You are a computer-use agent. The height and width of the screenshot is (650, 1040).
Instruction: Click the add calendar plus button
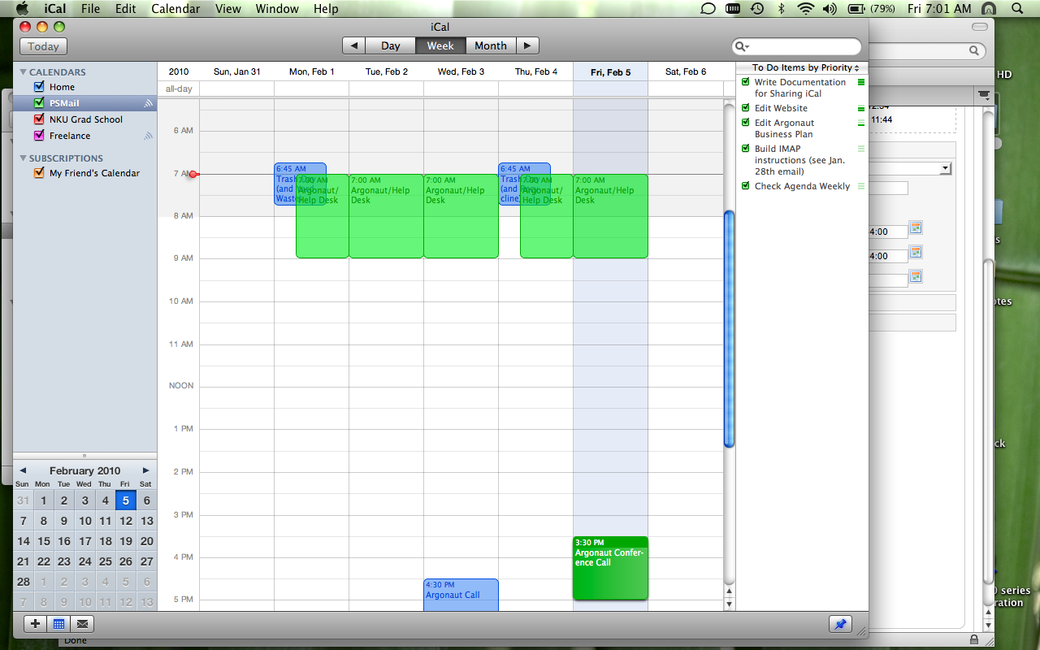coord(35,624)
